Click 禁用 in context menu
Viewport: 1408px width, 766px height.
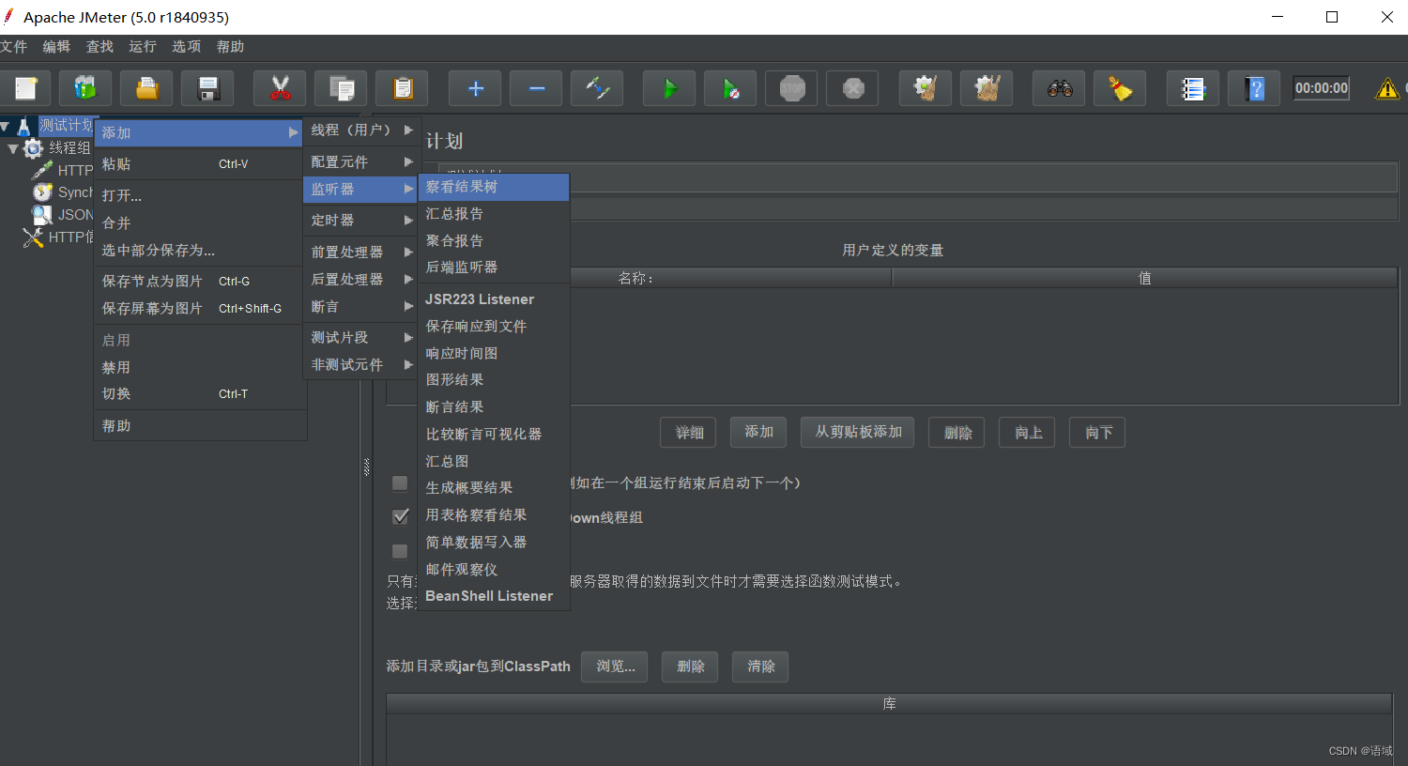click(x=199, y=367)
